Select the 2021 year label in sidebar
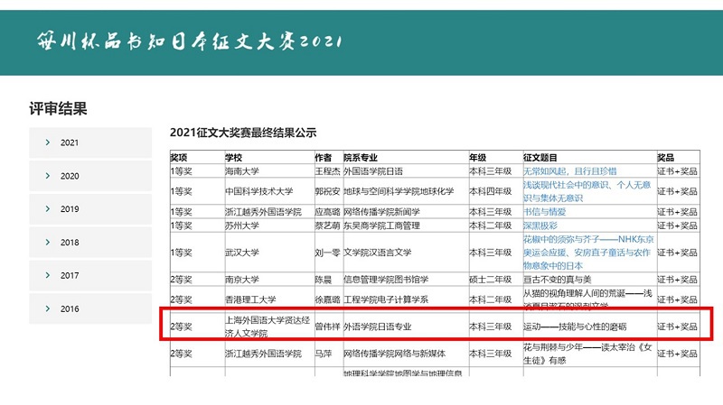This screenshot has width=723, height=405. 70,143
